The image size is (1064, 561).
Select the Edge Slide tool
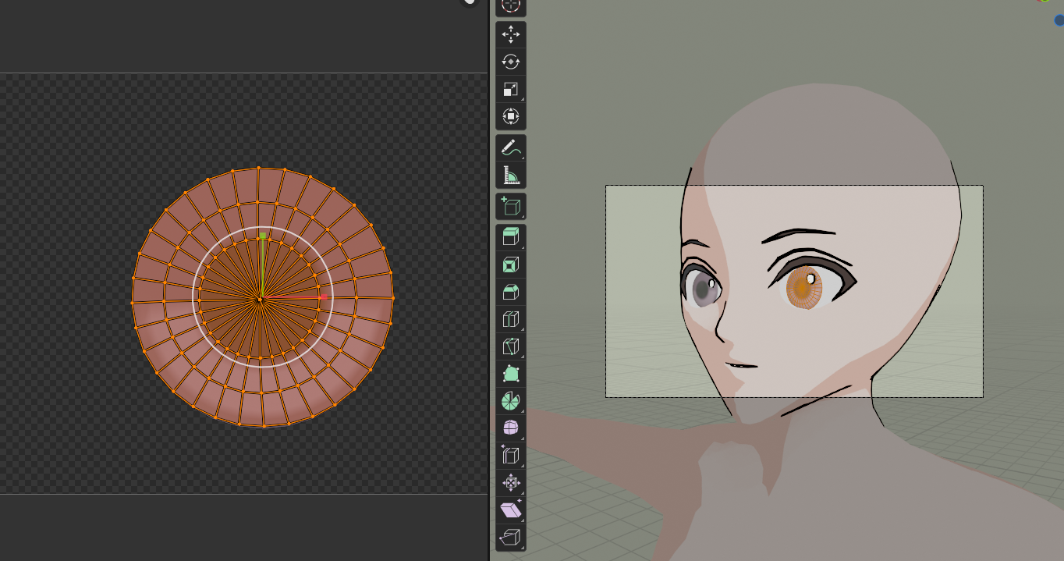[x=511, y=455]
